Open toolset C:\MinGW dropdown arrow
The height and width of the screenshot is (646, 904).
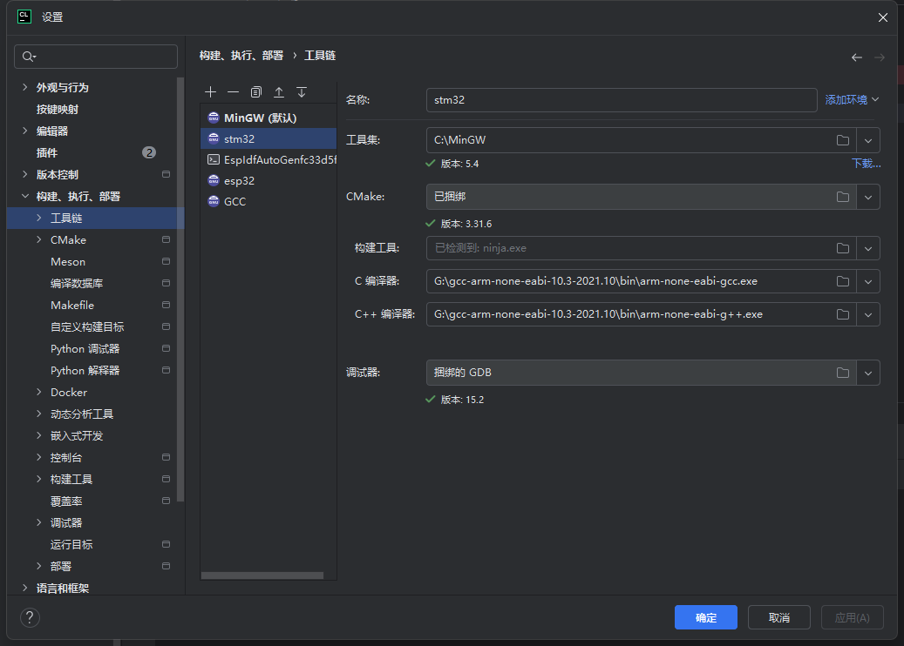[868, 140]
